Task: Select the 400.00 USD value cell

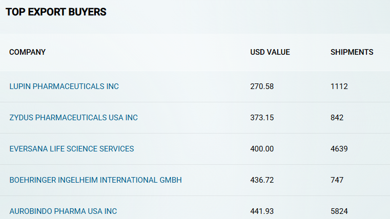Action: (262, 149)
